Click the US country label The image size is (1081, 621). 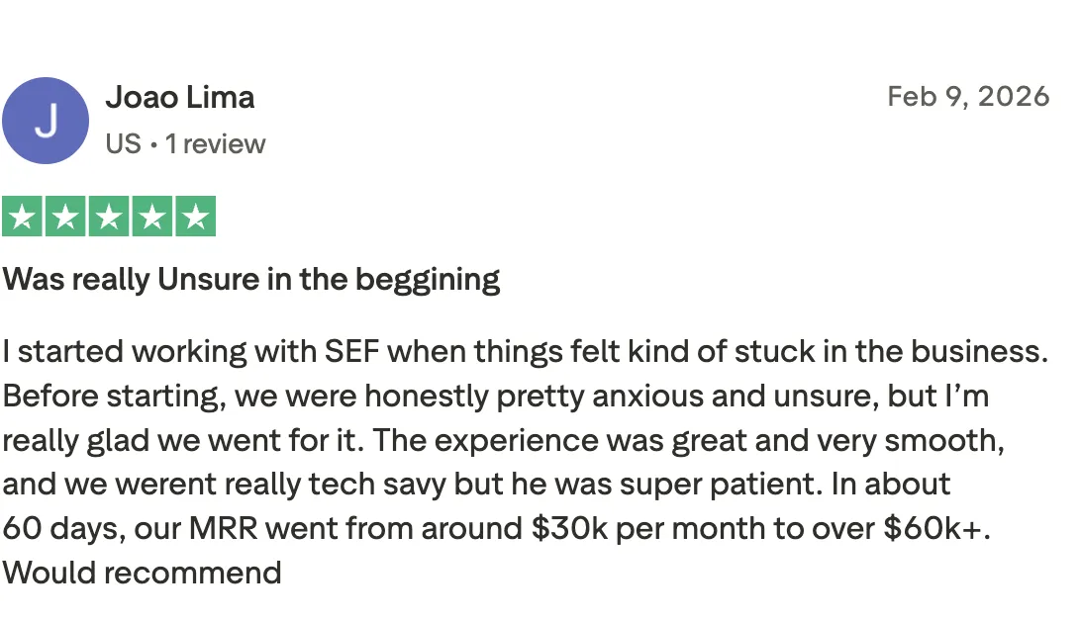click(124, 144)
